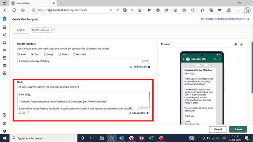Open Task View on the taskbar
Screen dimensions: 253x142
[92, 138]
